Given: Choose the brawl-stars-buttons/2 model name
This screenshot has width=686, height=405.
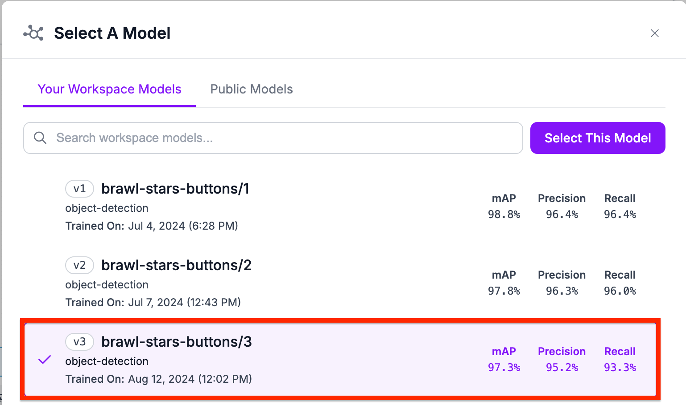Looking at the screenshot, I should (x=176, y=265).
